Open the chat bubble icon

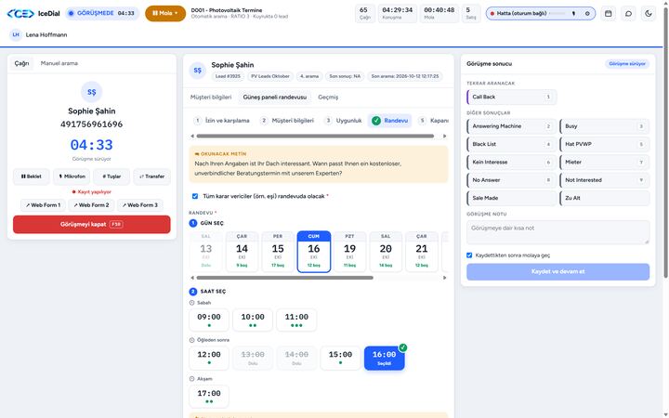pos(628,14)
